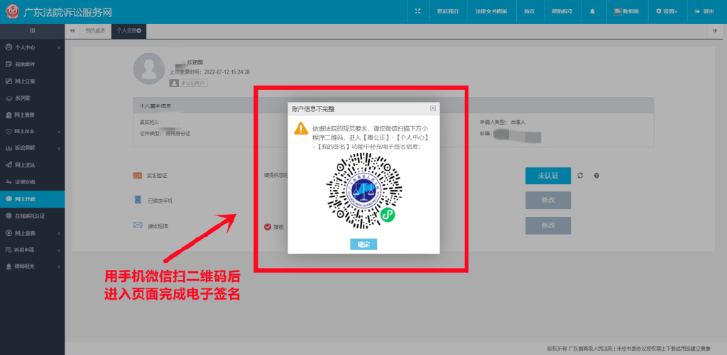Click the refresh icon beside 未认证
Image resolution: width=727 pixels, height=355 pixels.
pos(580,176)
